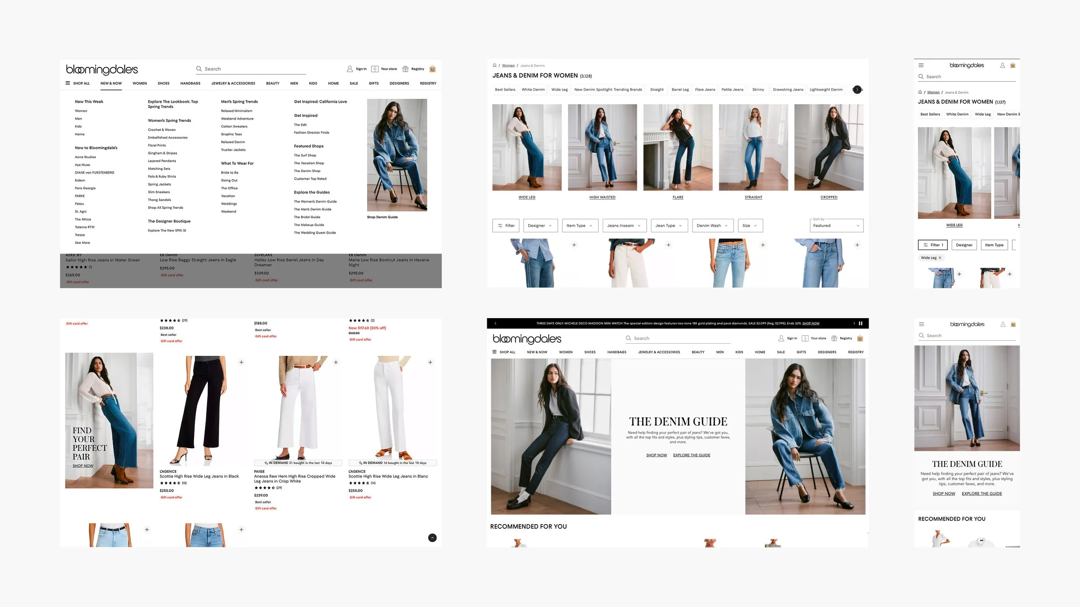Click the Shop All hamburger icon in the mega-menu page
1080x607 pixels.
pyautogui.click(x=68, y=83)
